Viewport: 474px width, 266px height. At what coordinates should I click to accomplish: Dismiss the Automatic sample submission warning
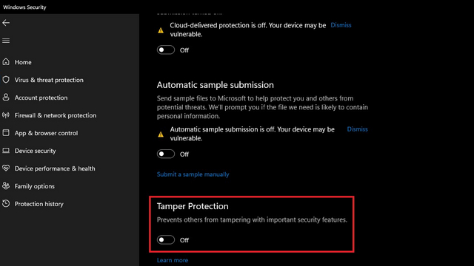[357, 129]
